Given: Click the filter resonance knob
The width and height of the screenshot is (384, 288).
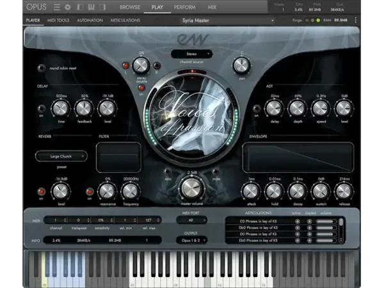Looking at the screenshot, I should coord(108,191).
